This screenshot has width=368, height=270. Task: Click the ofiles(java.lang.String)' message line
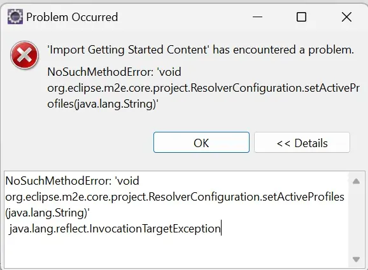coord(103,104)
